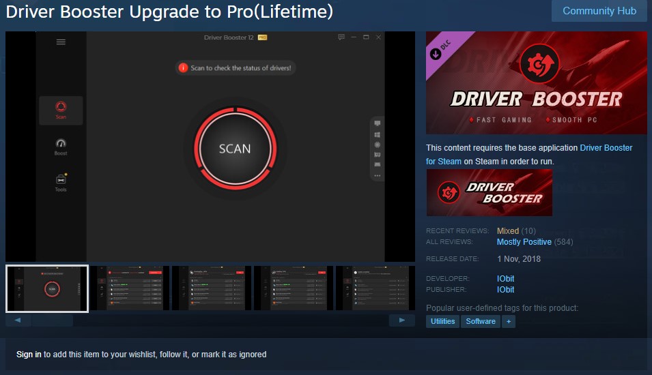Select the third screenshot thumbnail
652x375 pixels.
click(211, 288)
